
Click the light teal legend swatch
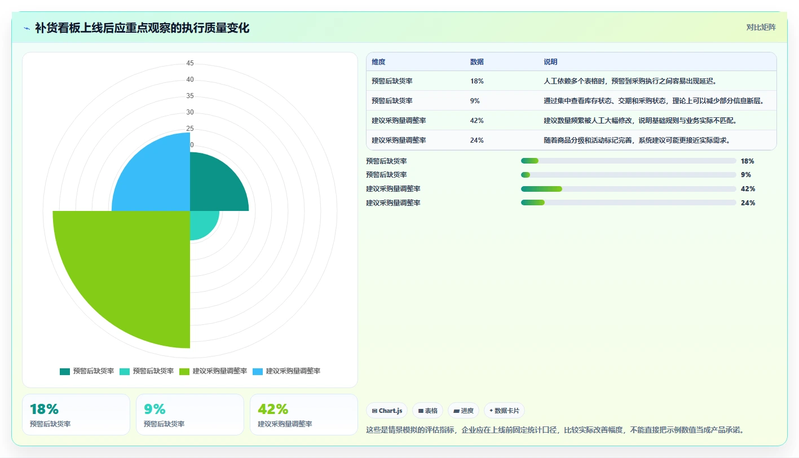125,371
